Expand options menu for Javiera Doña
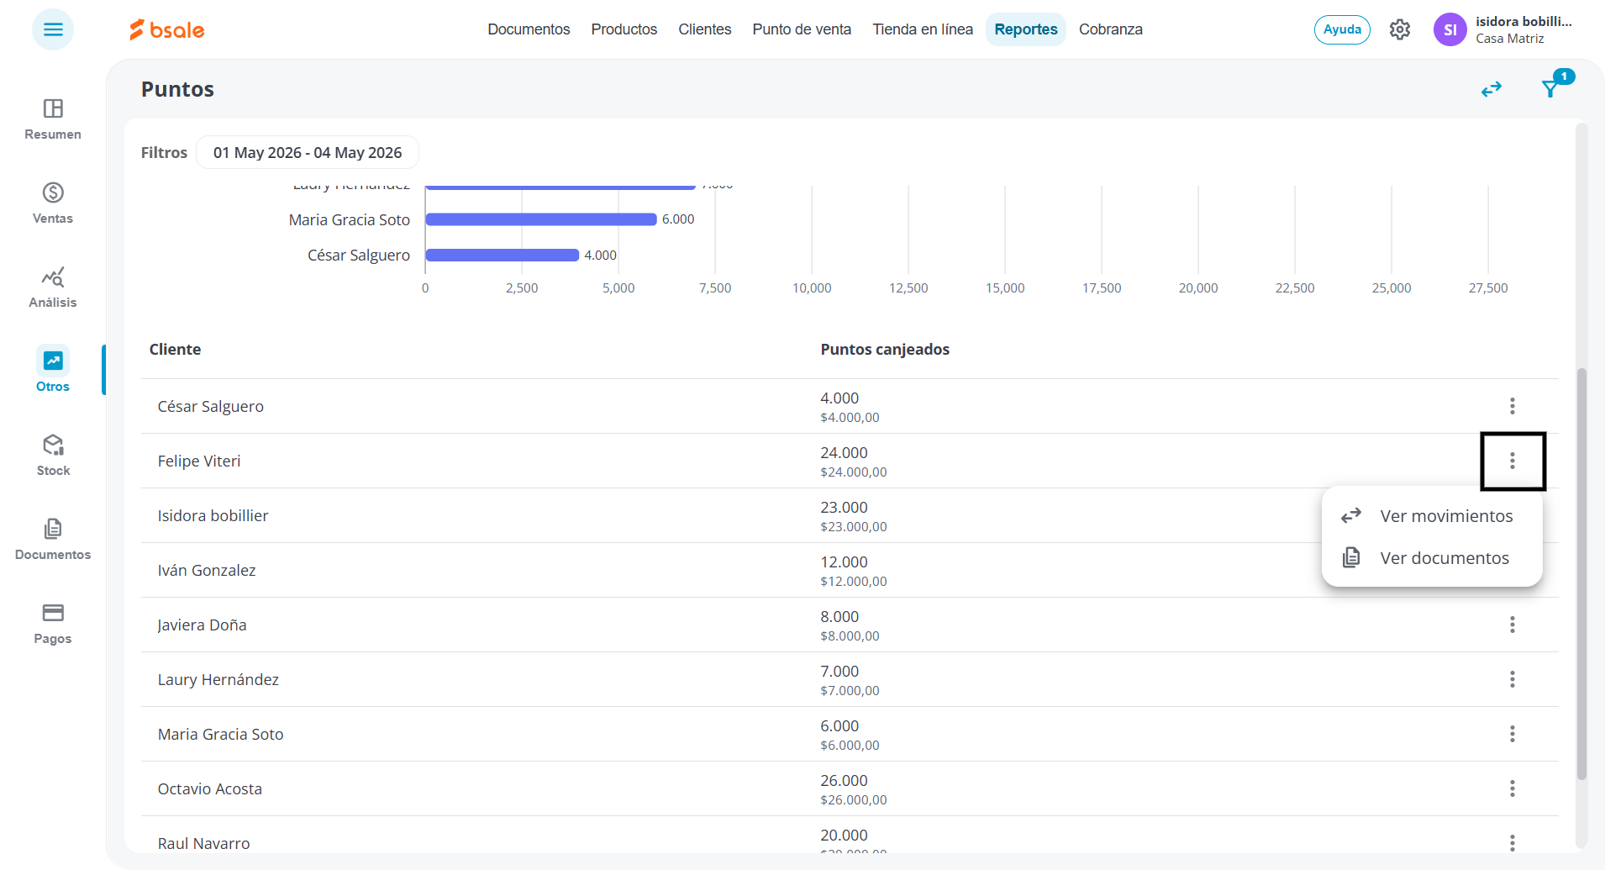The image size is (1605, 870). click(x=1513, y=625)
